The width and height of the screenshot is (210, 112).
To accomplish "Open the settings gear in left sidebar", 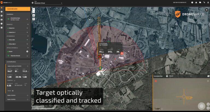I will pyautogui.click(x=2, y=12).
